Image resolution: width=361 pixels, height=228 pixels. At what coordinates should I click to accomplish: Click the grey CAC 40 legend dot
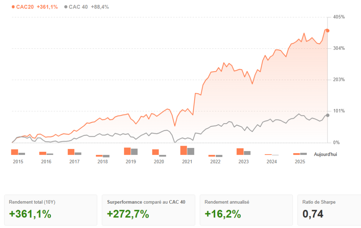(x=66, y=7)
